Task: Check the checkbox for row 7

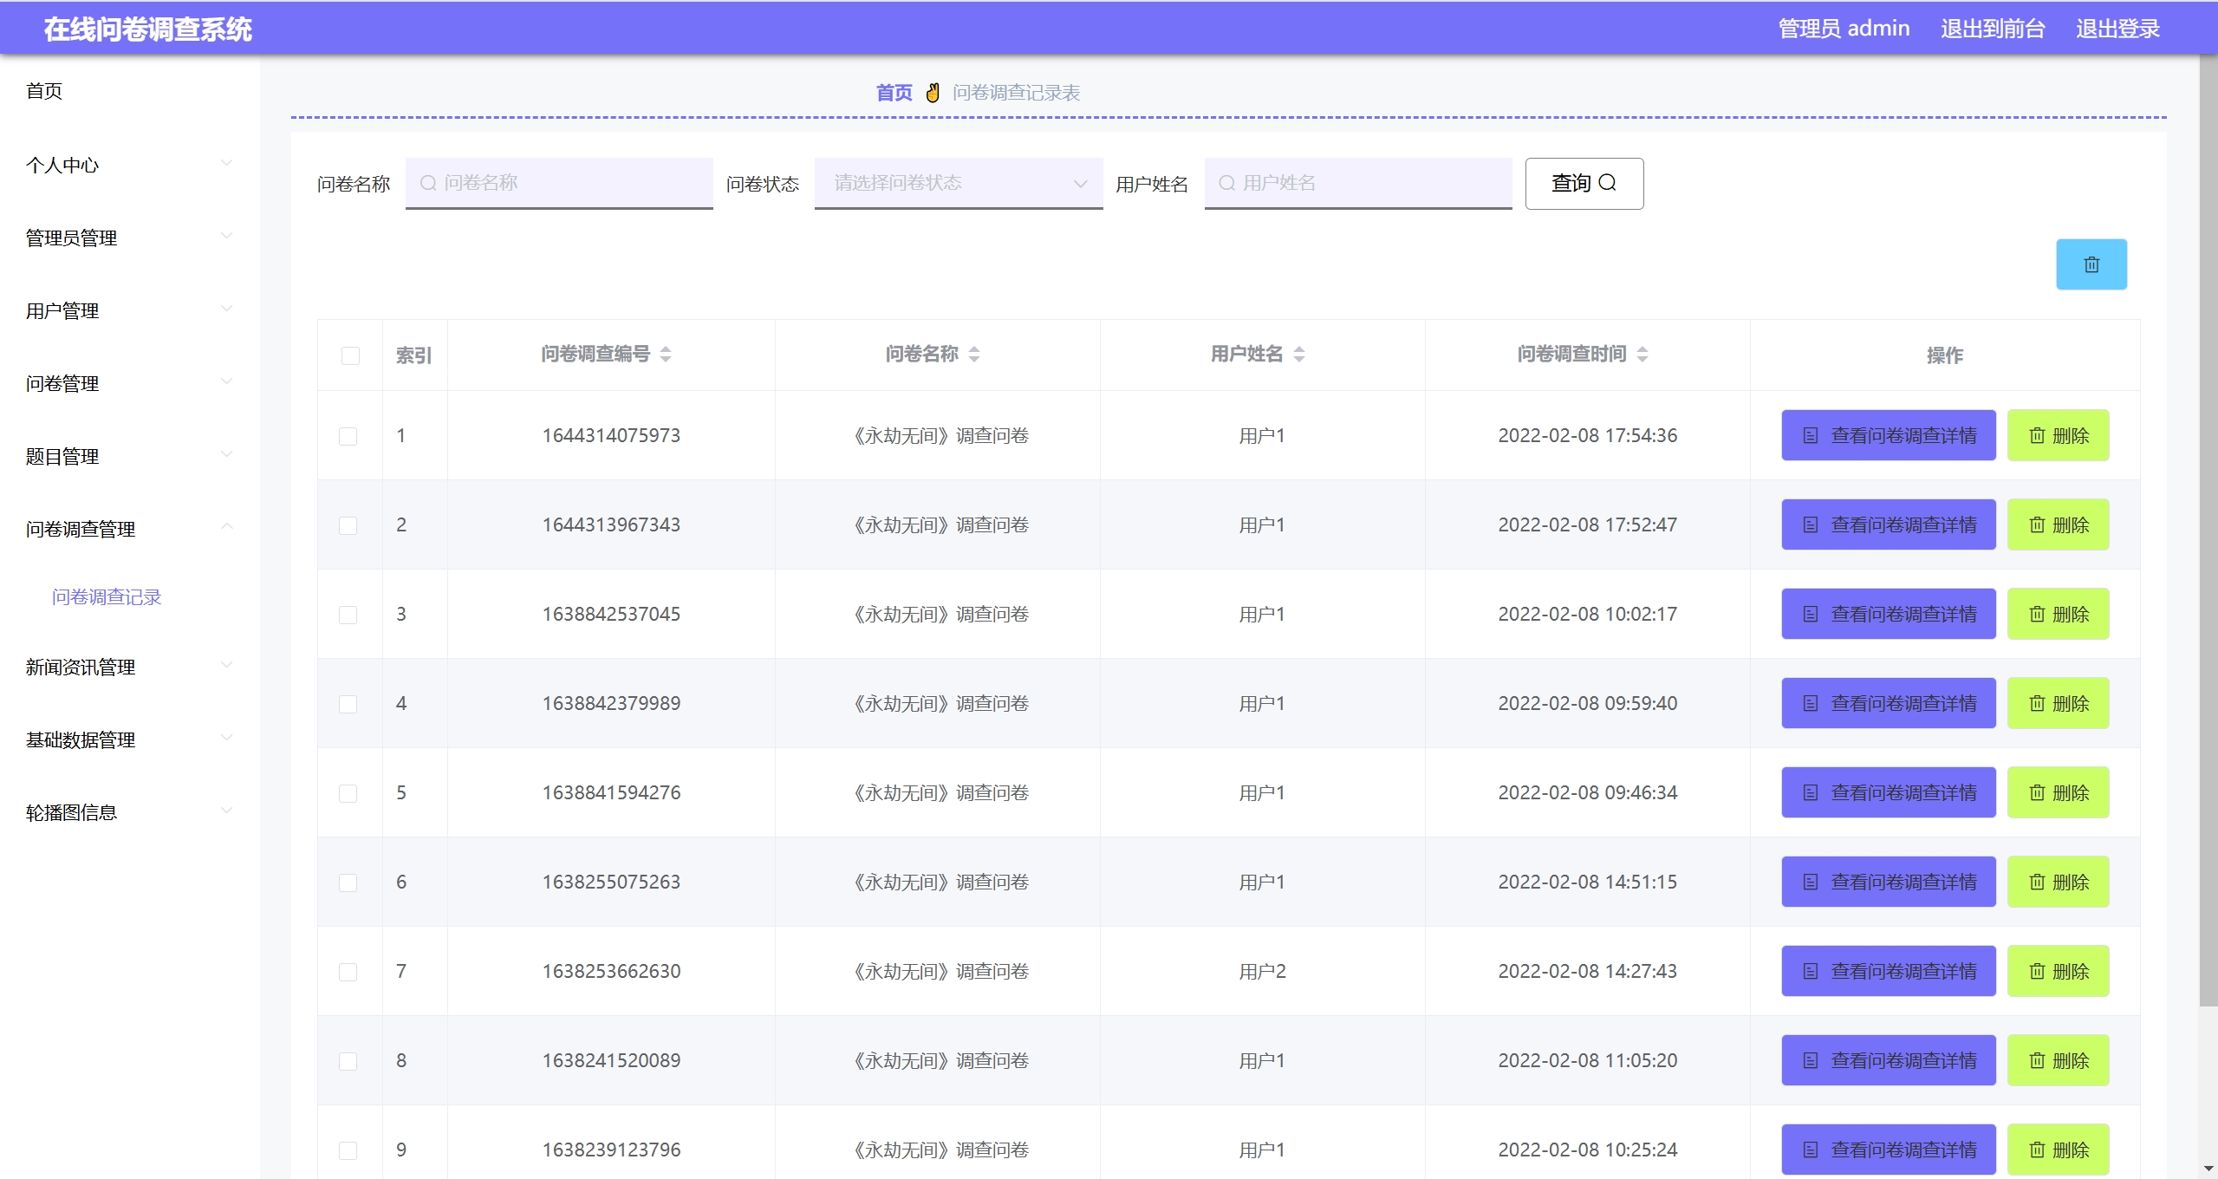Action: point(348,972)
